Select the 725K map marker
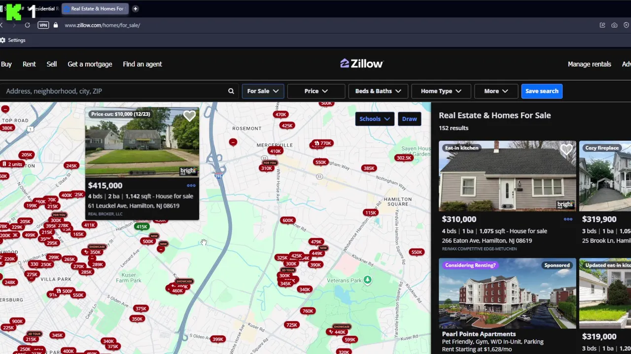This screenshot has width=631, height=354. [x=292, y=325]
